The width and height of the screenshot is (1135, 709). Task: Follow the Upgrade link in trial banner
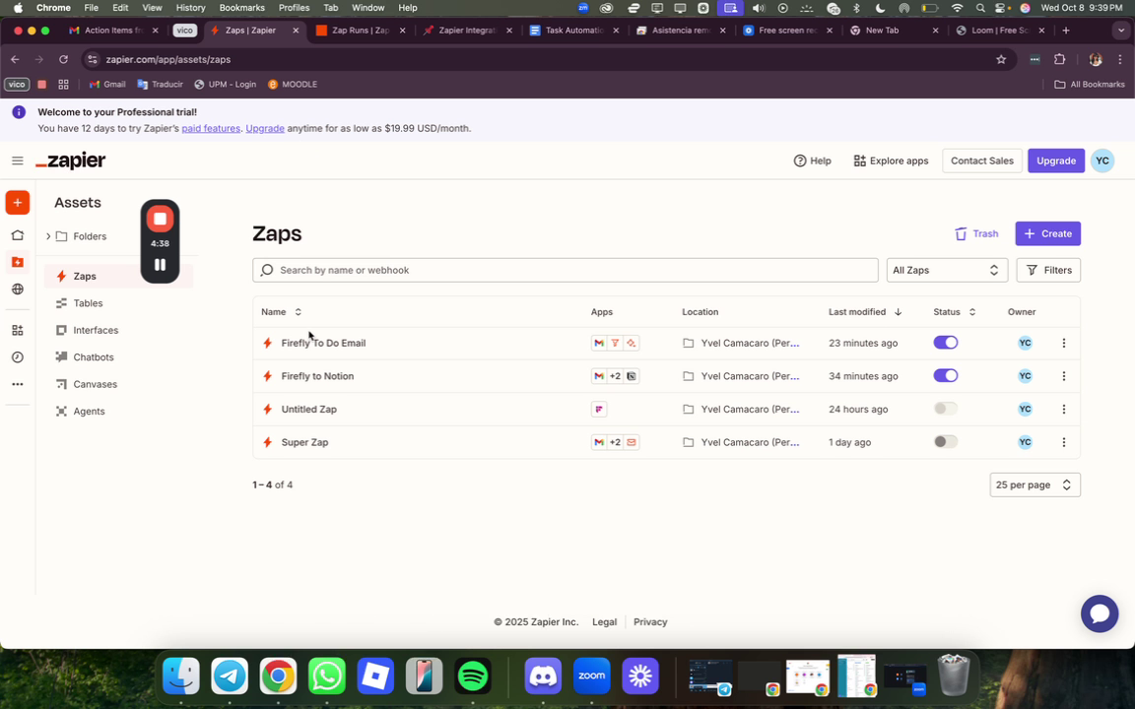pos(265,128)
